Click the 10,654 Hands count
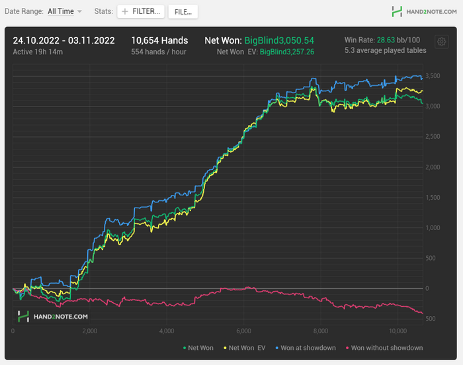The width and height of the screenshot is (463, 365). [159, 40]
